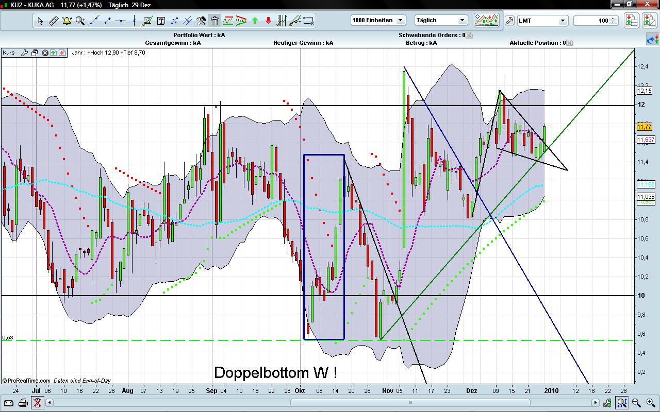Zoom out the chart horizontally

tap(636, 403)
